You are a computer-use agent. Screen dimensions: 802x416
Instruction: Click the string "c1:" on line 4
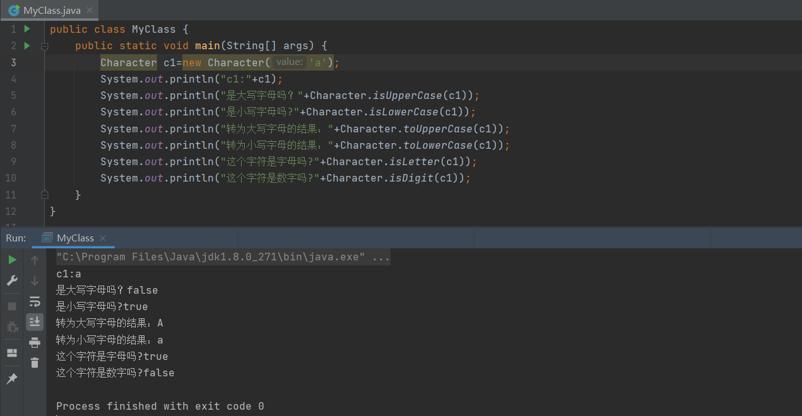coord(236,79)
